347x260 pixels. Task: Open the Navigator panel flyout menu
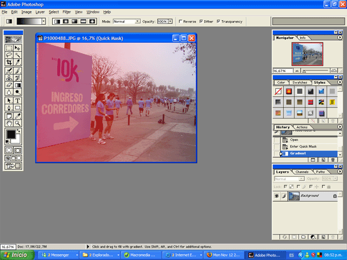(339, 38)
